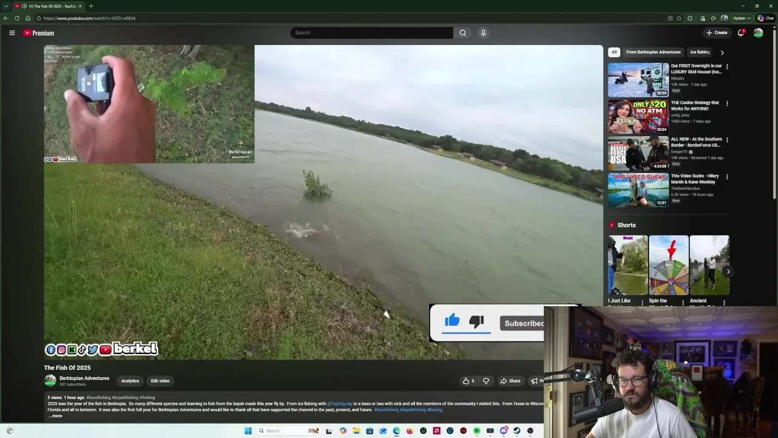Image resolution: width=778 pixels, height=438 pixels.
Task: Click the browser home button
Action: [x=28, y=18]
